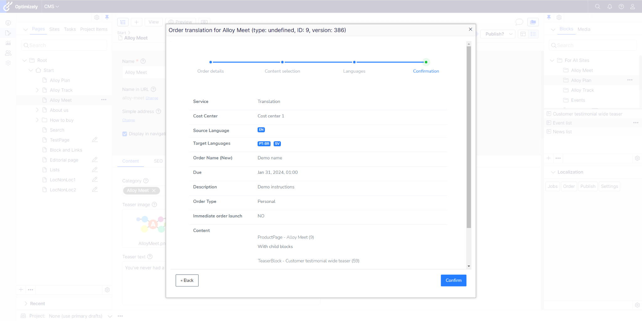The height and width of the screenshot is (321, 642).
Task: Open the CMS product dropdown
Action: [51, 7]
